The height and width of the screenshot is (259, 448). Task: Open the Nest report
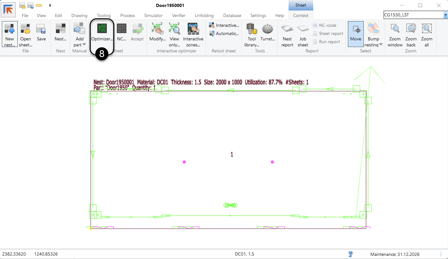(287, 29)
